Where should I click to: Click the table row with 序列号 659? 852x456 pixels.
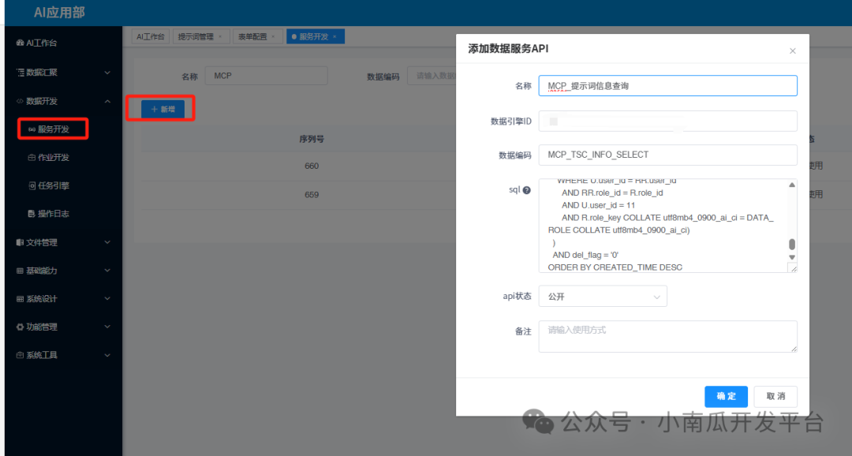click(x=298, y=195)
